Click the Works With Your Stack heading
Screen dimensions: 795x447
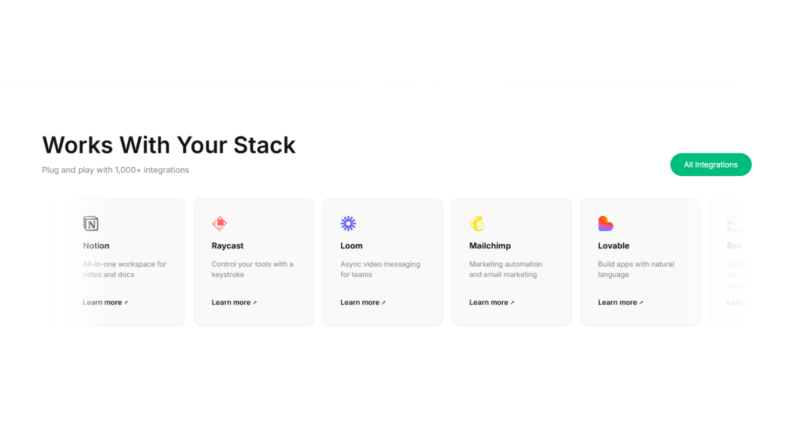(x=169, y=145)
